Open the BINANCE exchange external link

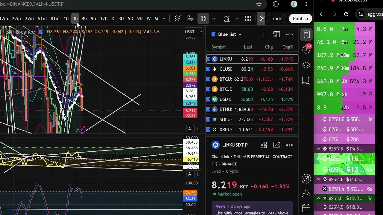pyautogui.click(x=225, y=164)
